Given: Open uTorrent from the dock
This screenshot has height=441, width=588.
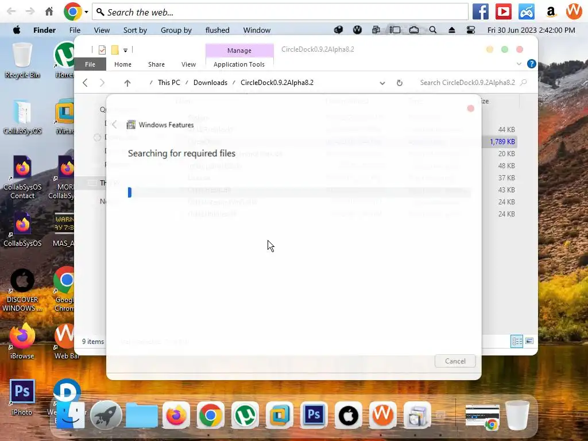Looking at the screenshot, I should pos(245,416).
